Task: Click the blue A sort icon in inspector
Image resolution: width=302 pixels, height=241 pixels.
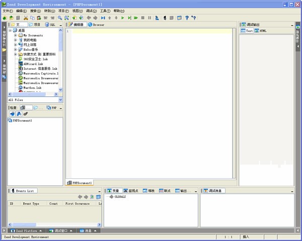Action: click(x=19, y=114)
